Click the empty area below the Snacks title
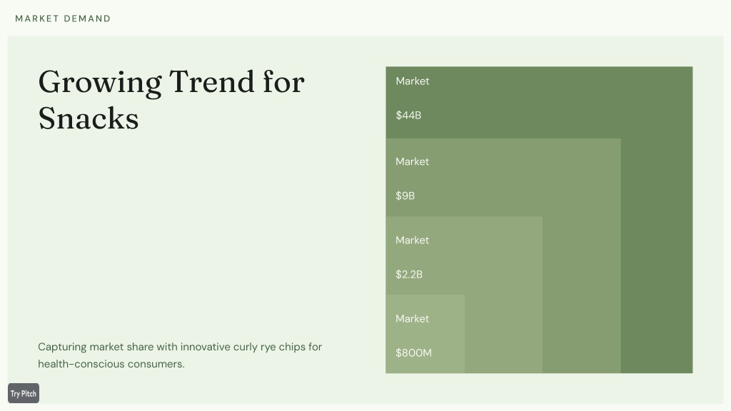This screenshot has width=731, height=411. tap(186, 233)
